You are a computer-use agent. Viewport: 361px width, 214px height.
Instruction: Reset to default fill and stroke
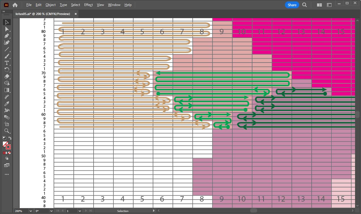pyautogui.click(x=4, y=138)
